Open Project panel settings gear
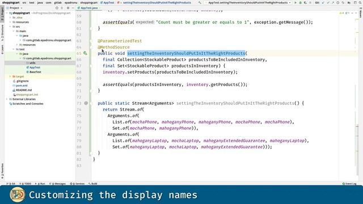The height and width of the screenshot is (204, 363). 68,8
